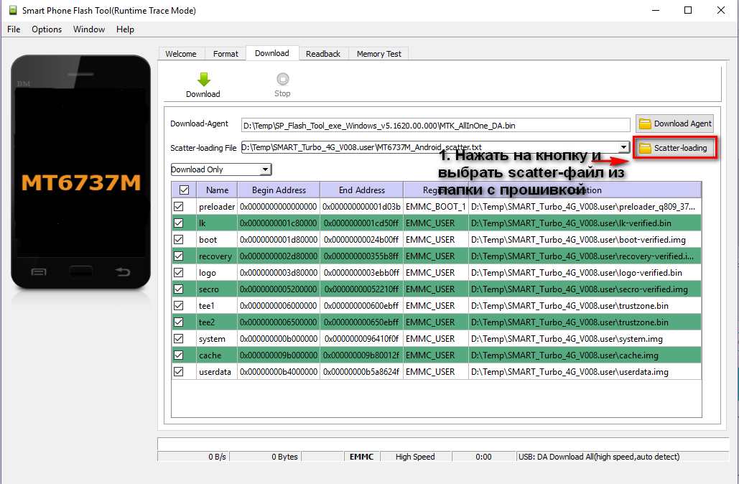This screenshot has height=484, width=739.
Task: Switch to the Format tab
Action: point(226,54)
